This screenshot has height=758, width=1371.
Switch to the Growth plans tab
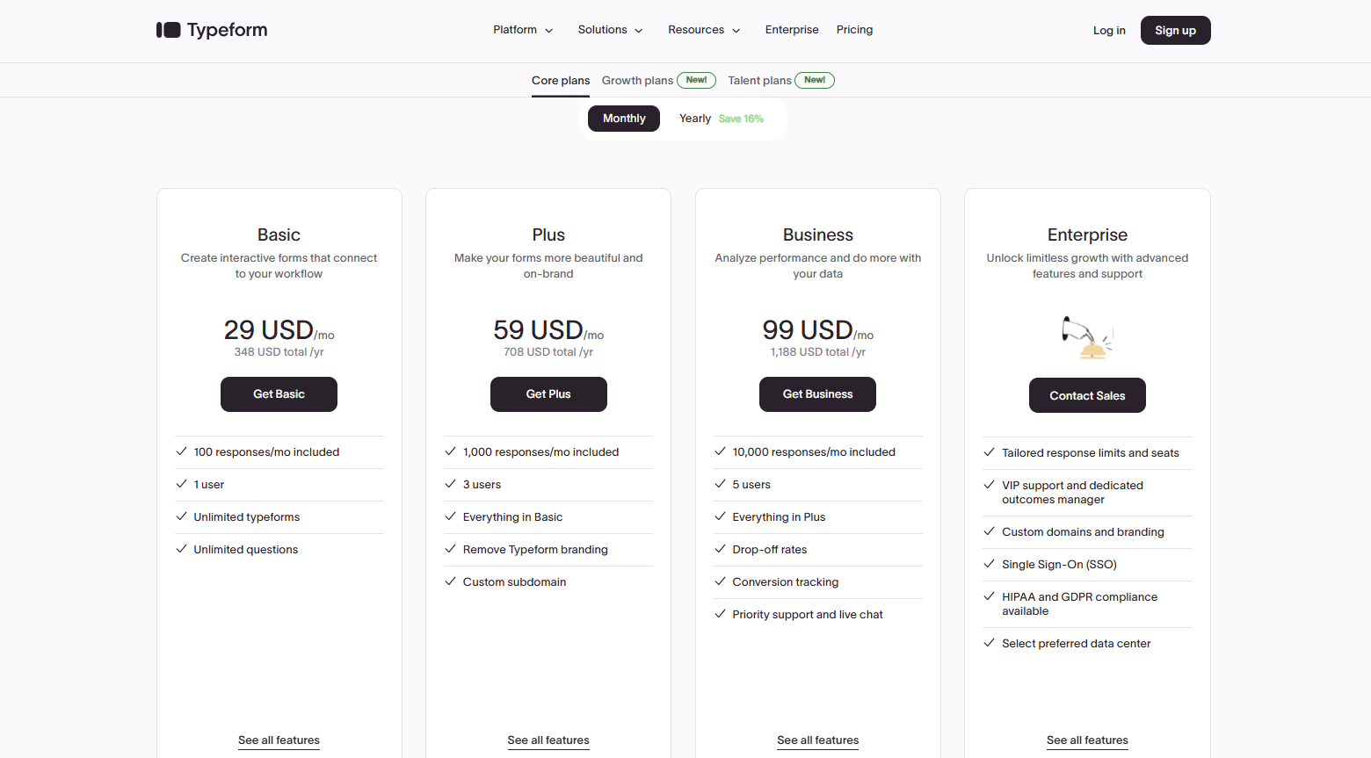(637, 81)
